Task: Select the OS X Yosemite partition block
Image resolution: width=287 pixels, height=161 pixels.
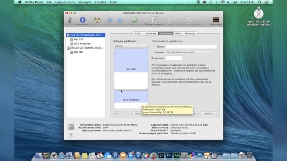Action: [x=131, y=100]
